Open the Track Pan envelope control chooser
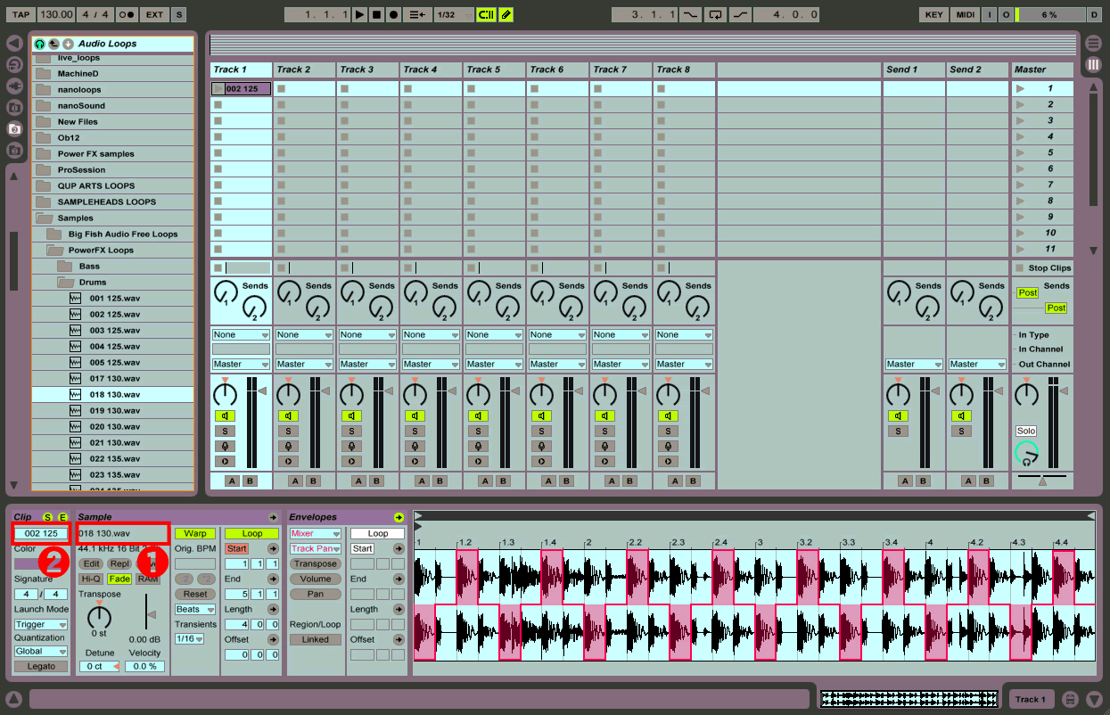 coord(316,548)
